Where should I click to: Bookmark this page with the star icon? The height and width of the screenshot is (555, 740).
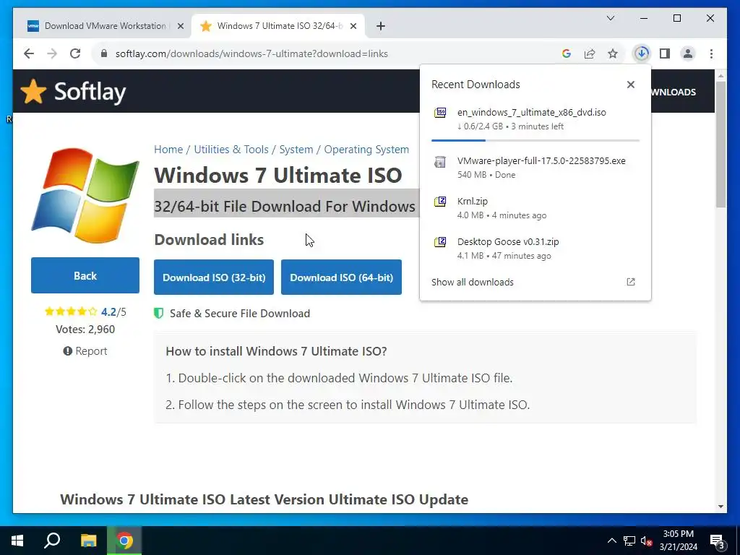(x=613, y=53)
